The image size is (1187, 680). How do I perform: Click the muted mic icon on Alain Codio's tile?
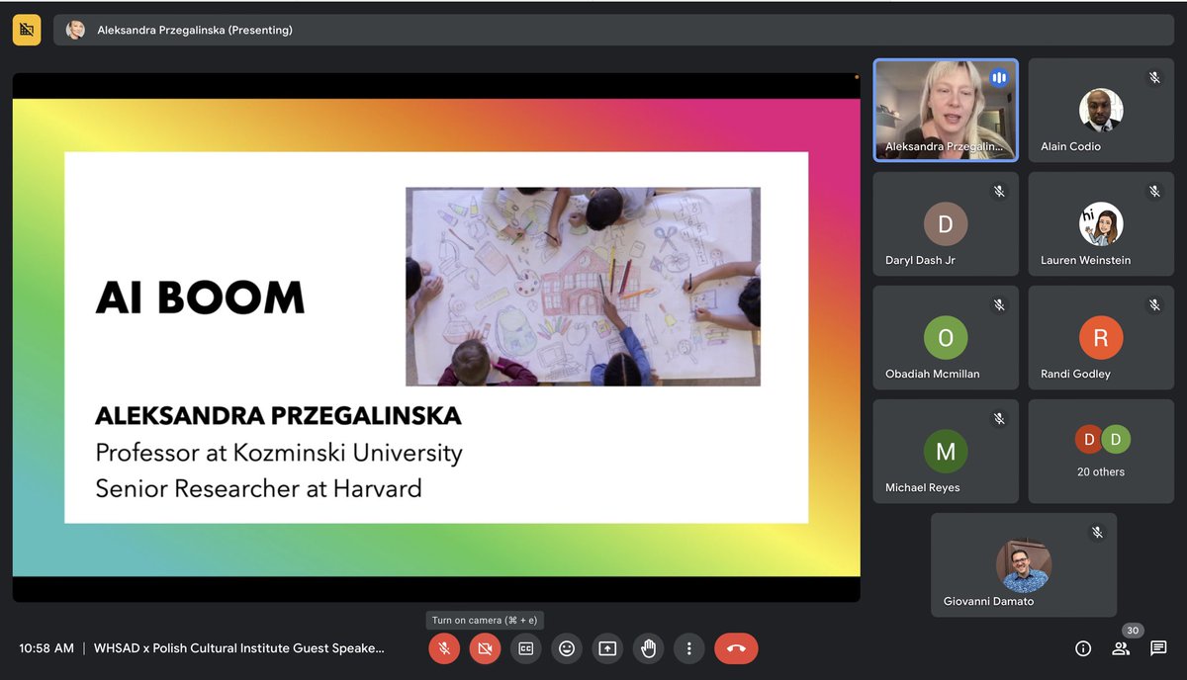click(x=1154, y=77)
